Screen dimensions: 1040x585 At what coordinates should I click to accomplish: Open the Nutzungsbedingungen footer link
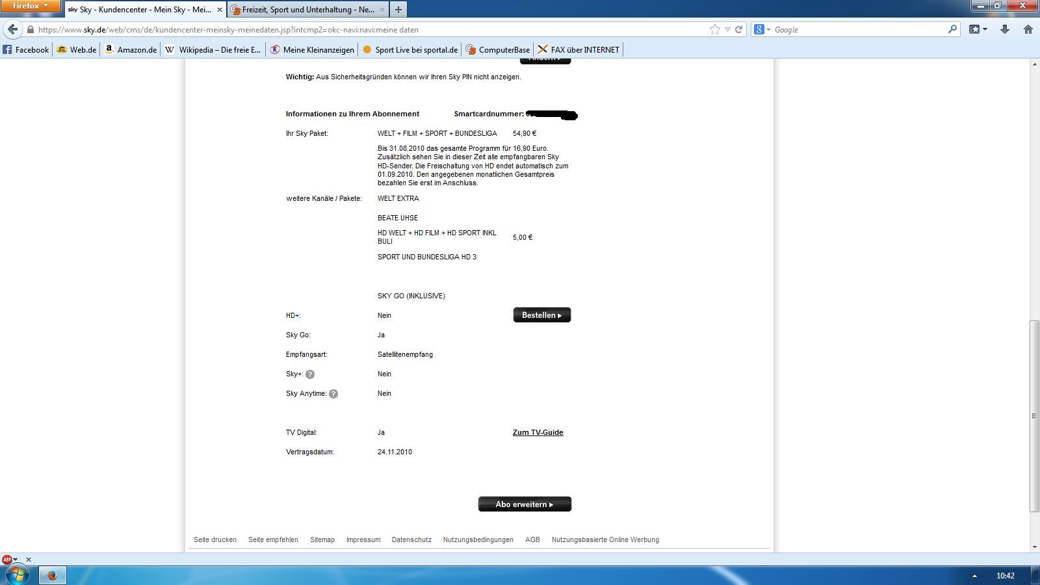478,539
